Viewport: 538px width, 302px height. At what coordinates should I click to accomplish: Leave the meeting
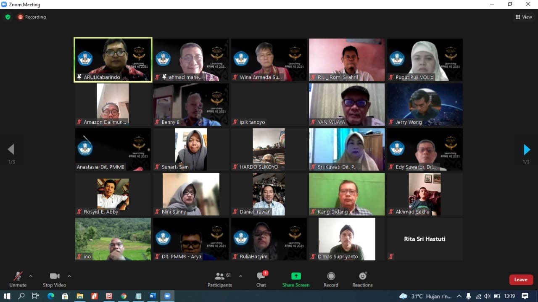(x=521, y=280)
